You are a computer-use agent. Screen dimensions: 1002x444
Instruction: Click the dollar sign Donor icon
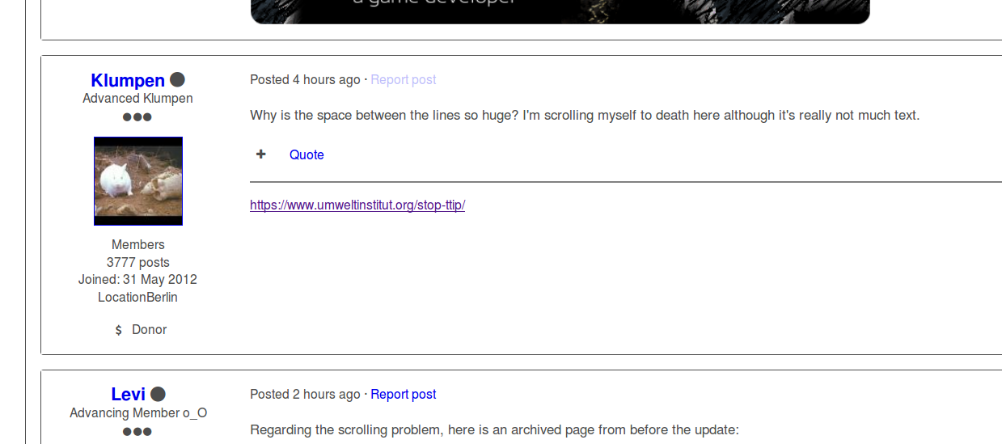click(x=119, y=330)
